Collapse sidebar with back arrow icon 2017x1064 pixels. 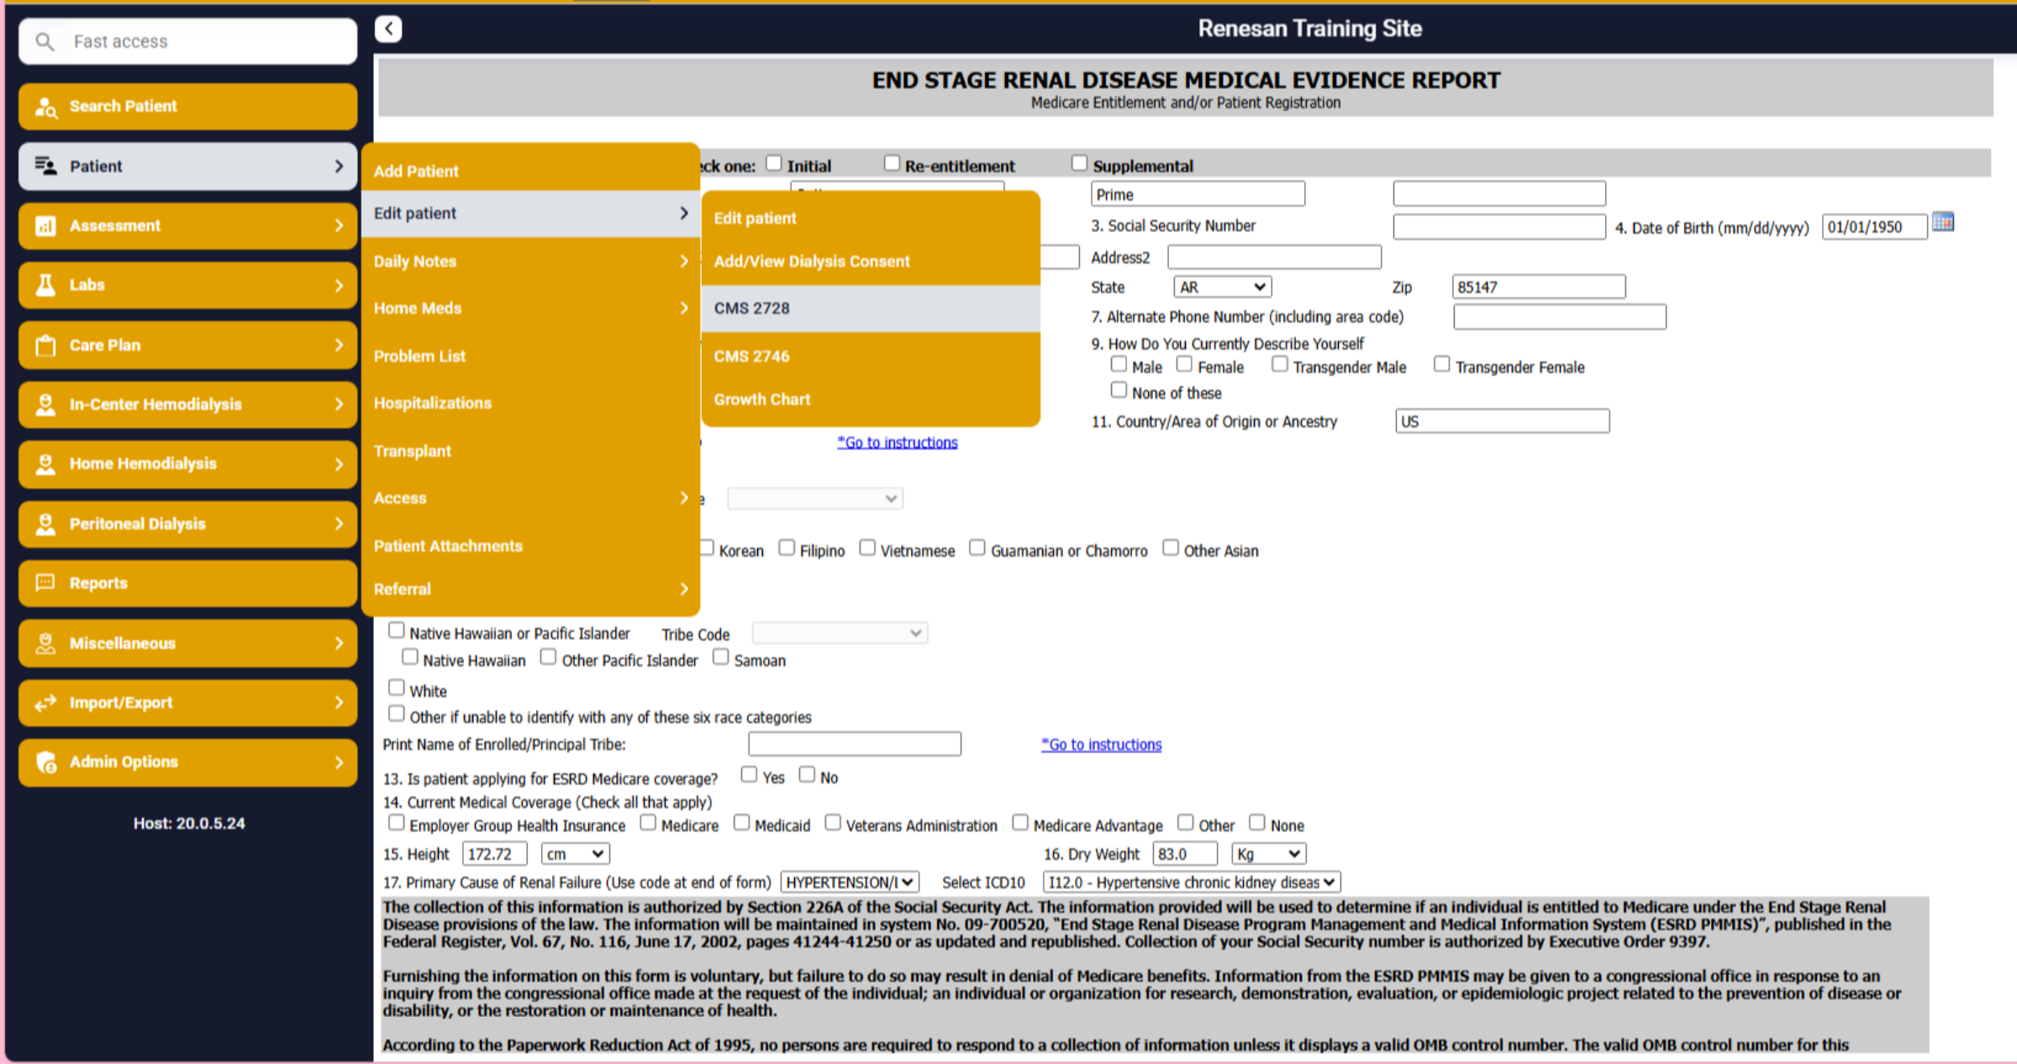tap(388, 29)
